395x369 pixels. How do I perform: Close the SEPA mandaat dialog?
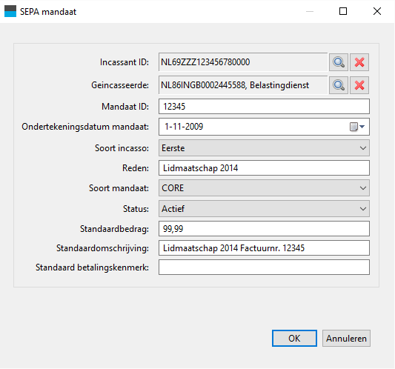(377, 11)
